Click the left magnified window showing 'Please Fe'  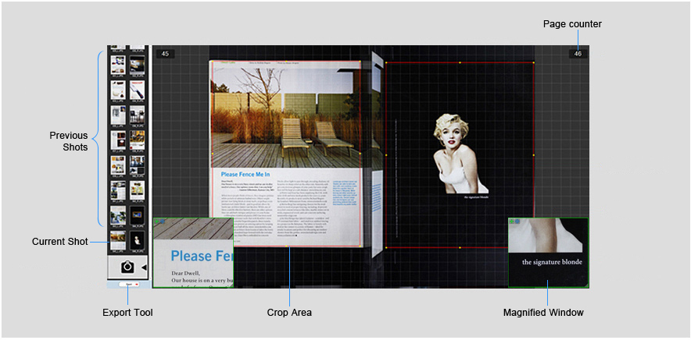193,253
